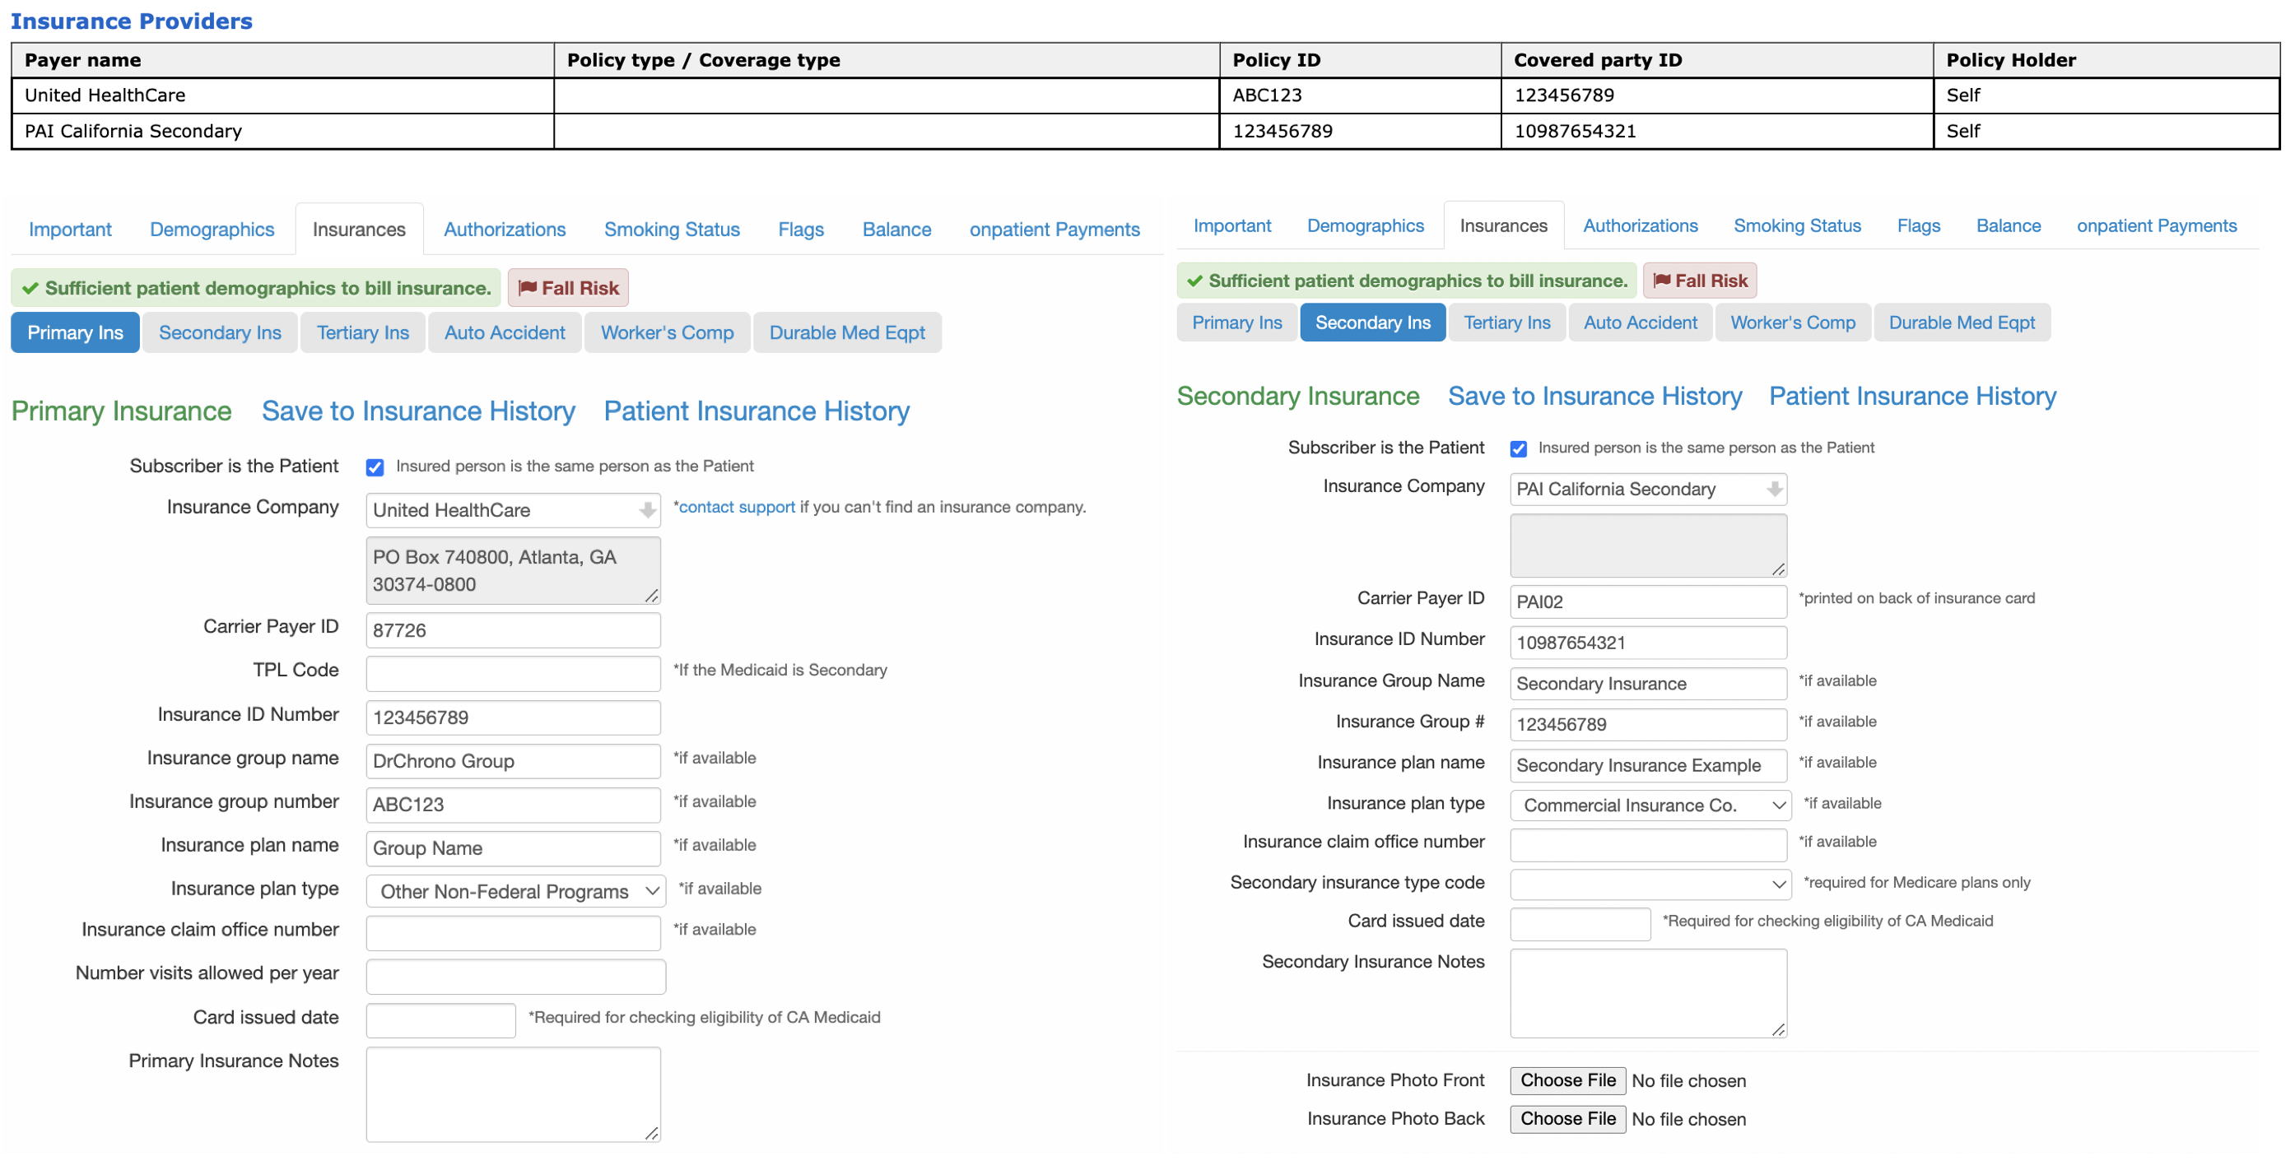This screenshot has height=1170, width=2295.
Task: Click the Fall Risk flag in left panel
Action: 569,288
